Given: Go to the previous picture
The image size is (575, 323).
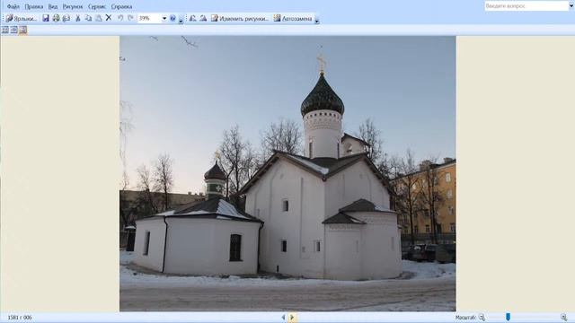Looking at the screenshot, I should 283,318.
